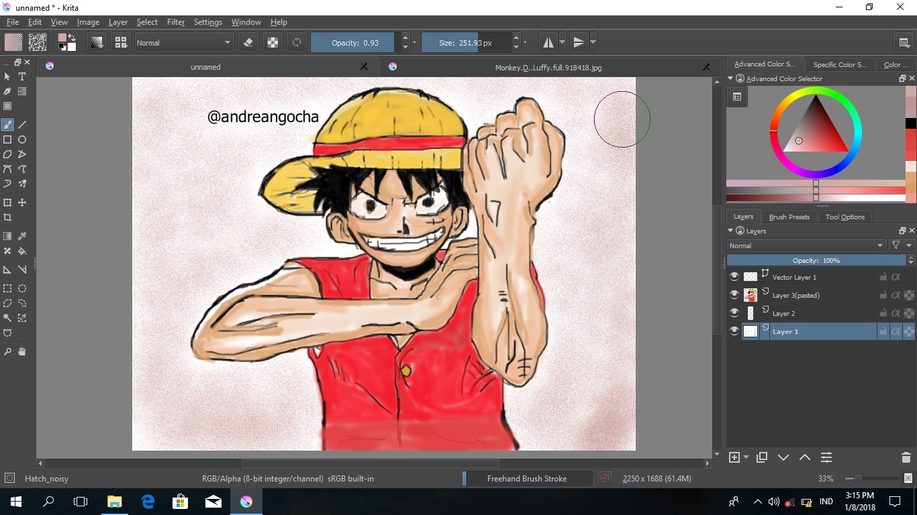Toggle eraser mode in toolbar
The width and height of the screenshot is (917, 515).
click(x=248, y=42)
